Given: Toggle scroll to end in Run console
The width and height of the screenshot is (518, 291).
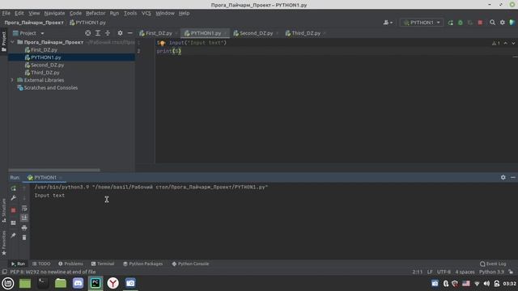Looking at the screenshot, I should 24,217.
